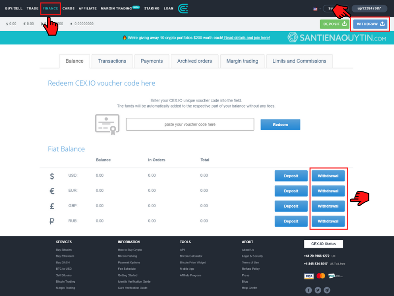Image resolution: width=394 pixels, height=296 pixels.
Task: Open Help Centre footer link
Action: coord(250,288)
